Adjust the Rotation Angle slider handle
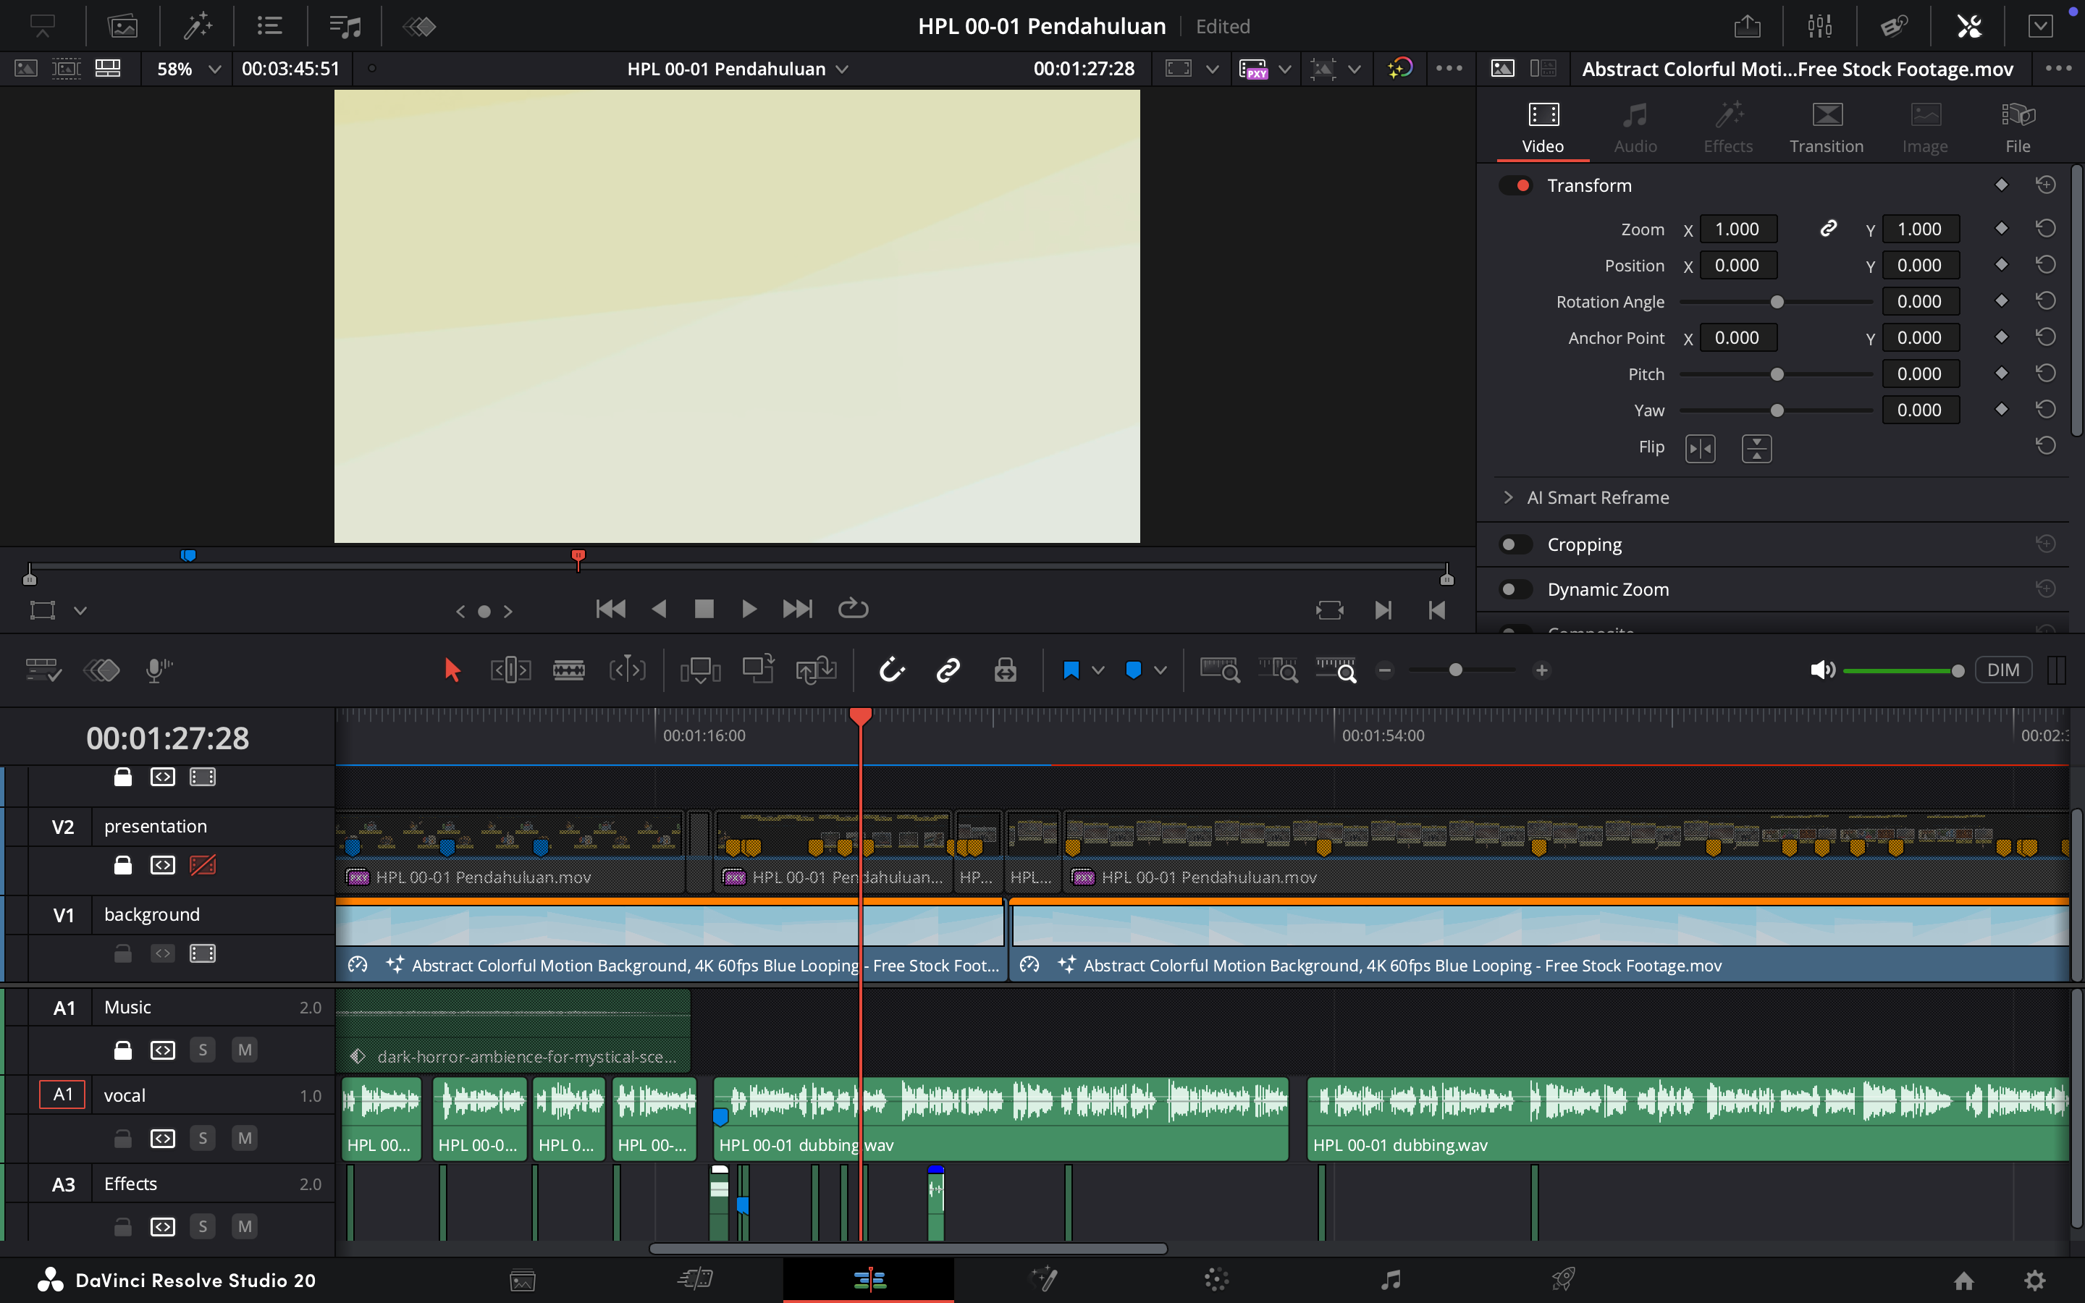The image size is (2085, 1303). 1777,302
